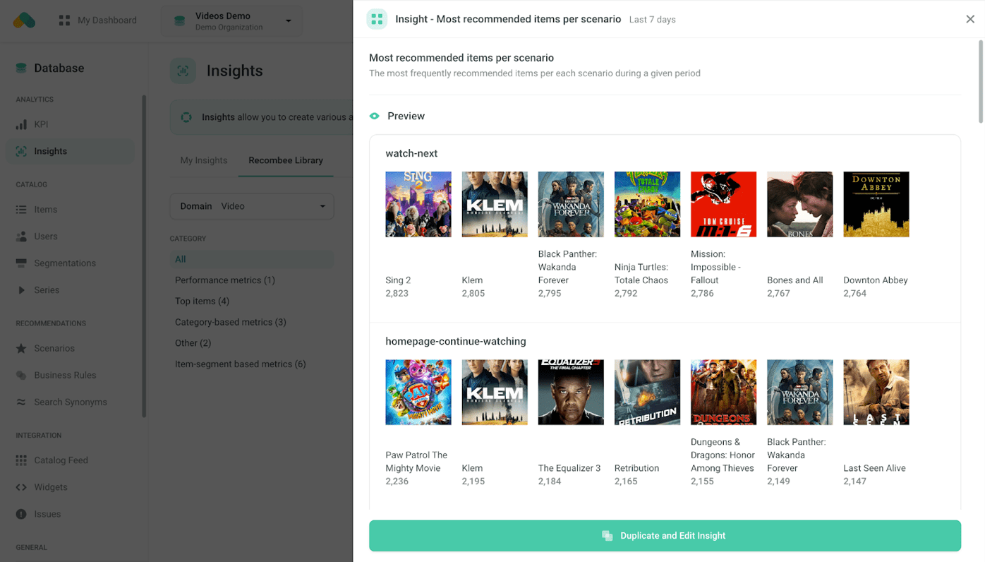Select Category-based metrics (3) category
The height and width of the screenshot is (562, 985).
(x=231, y=322)
